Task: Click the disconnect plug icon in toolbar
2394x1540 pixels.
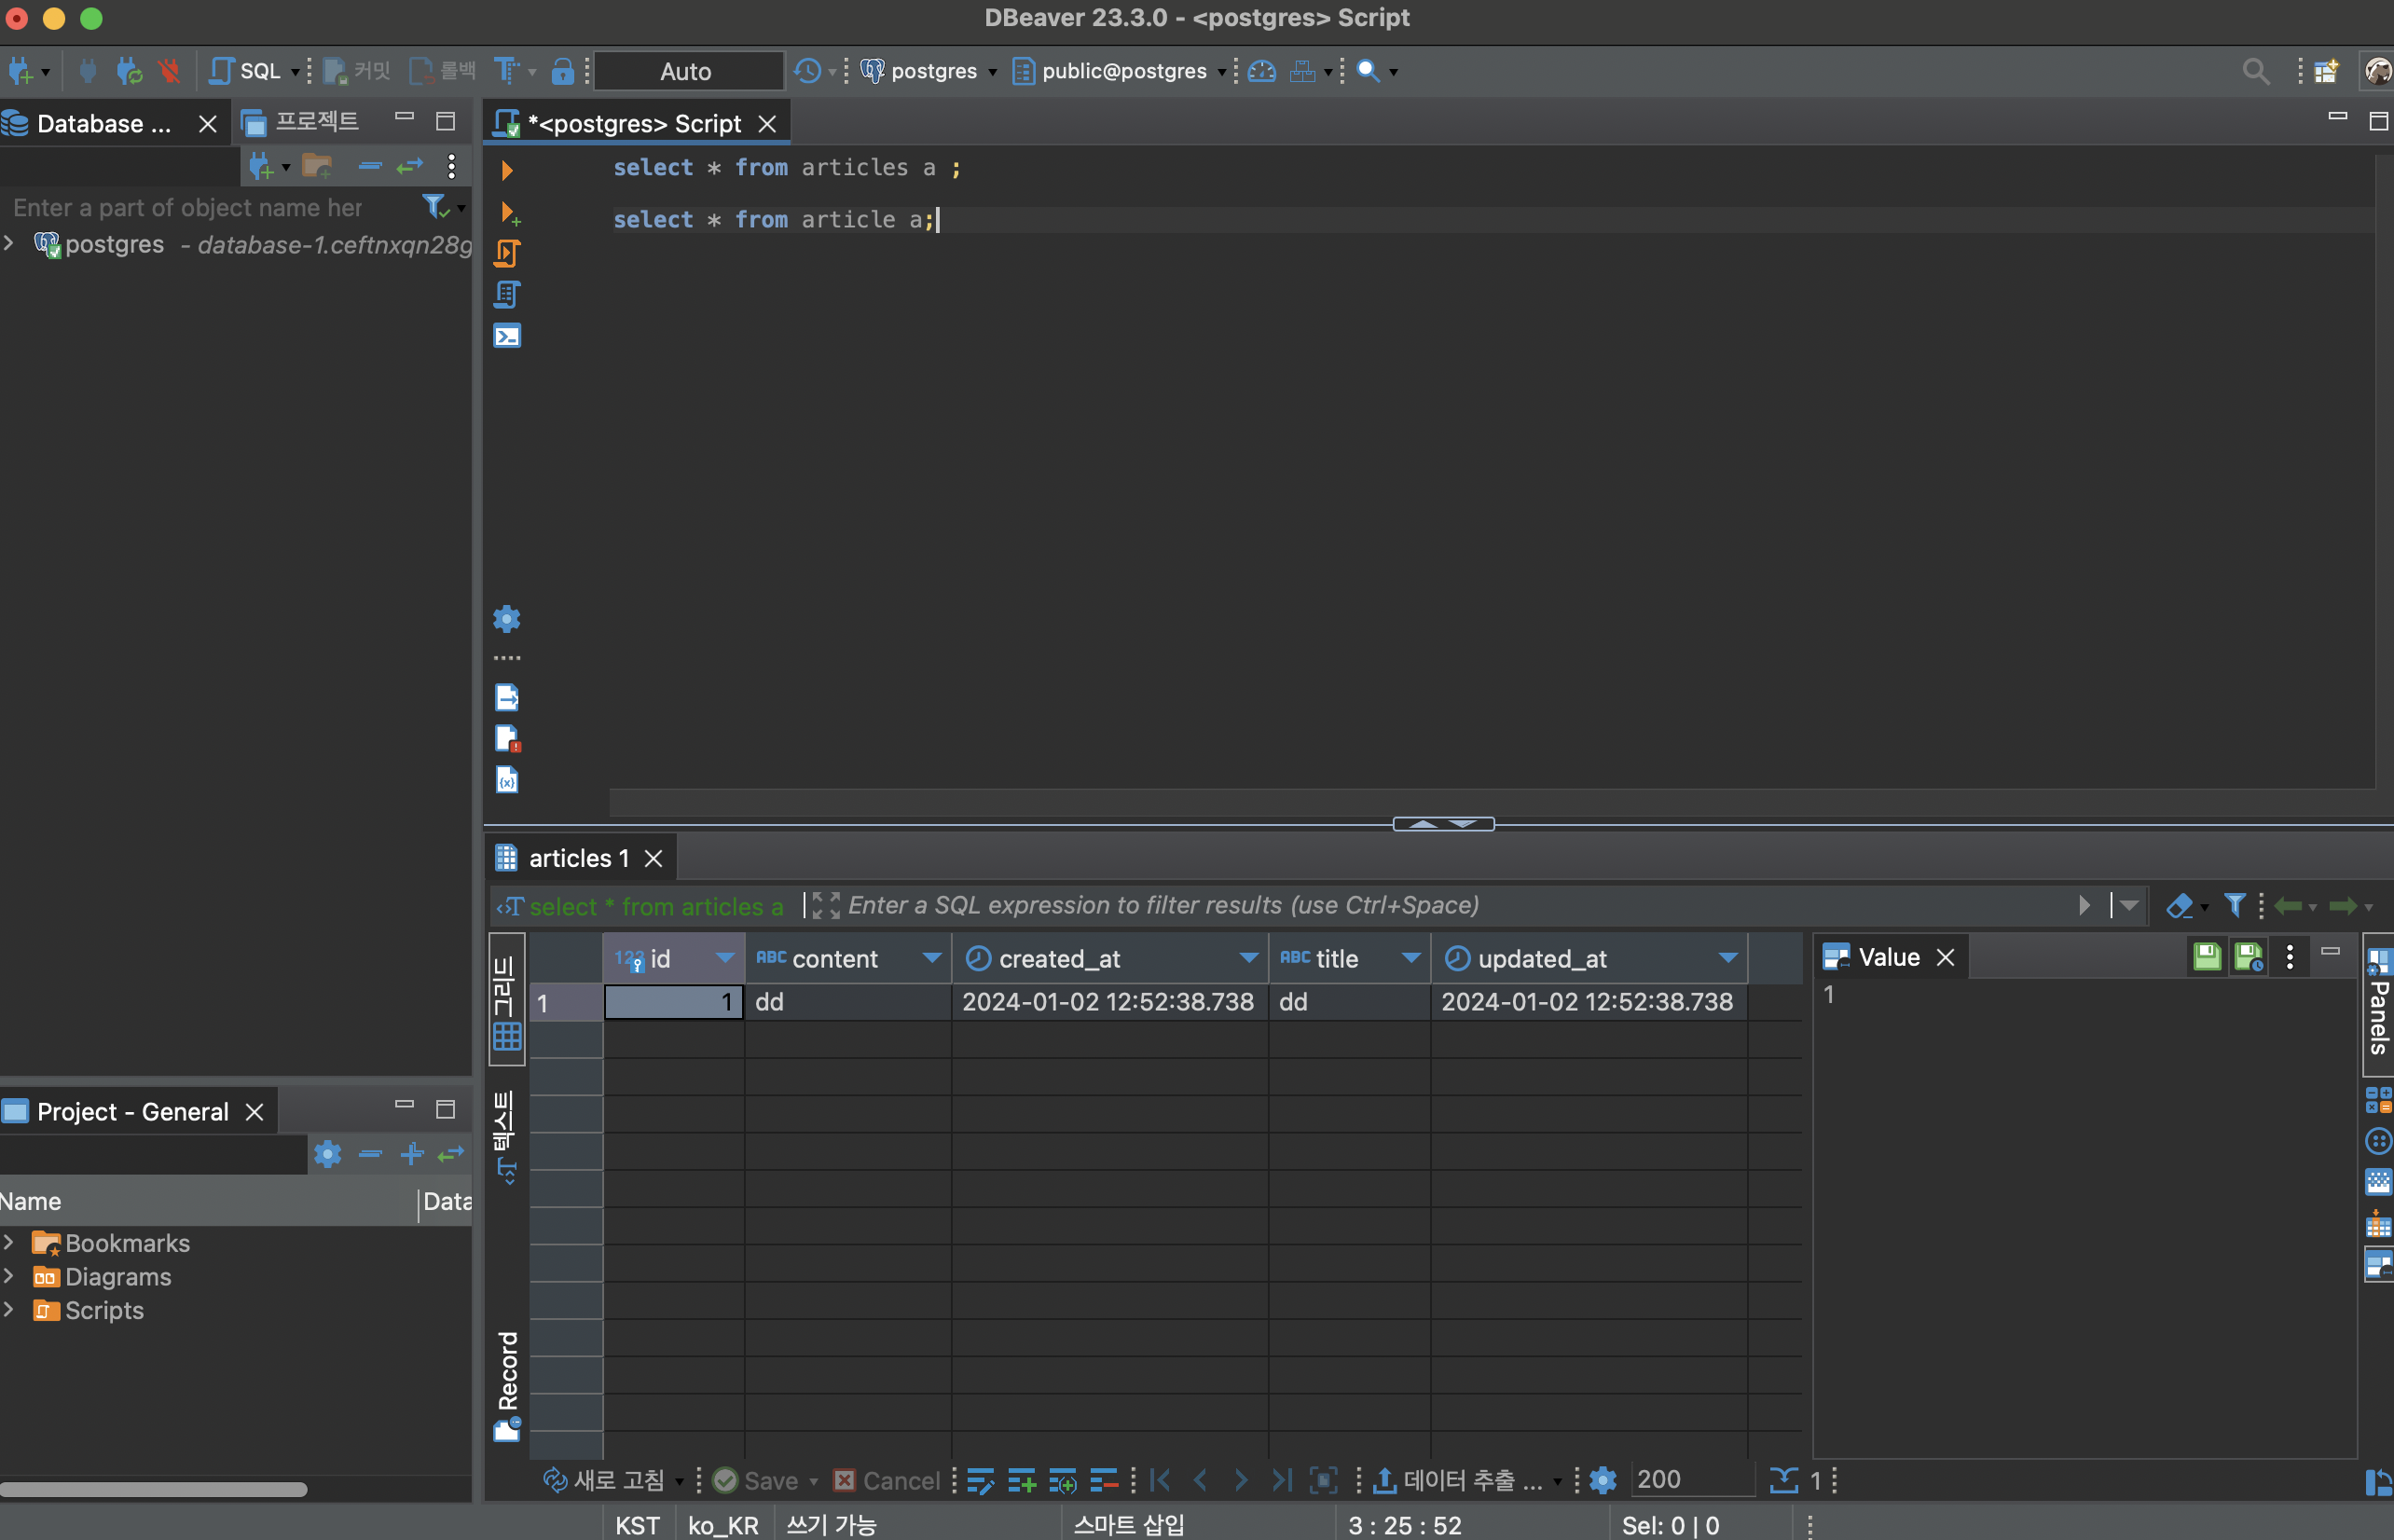Action: click(170, 71)
